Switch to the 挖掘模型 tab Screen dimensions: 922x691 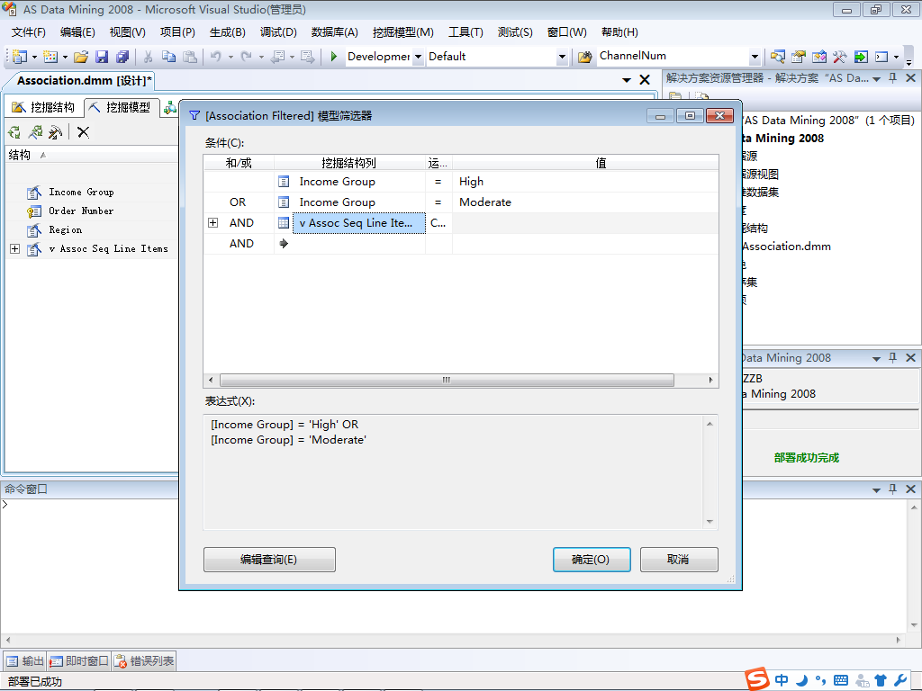tap(122, 107)
